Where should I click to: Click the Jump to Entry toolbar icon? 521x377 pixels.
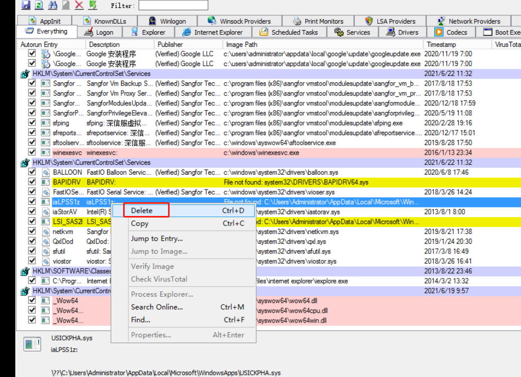coord(93,5)
